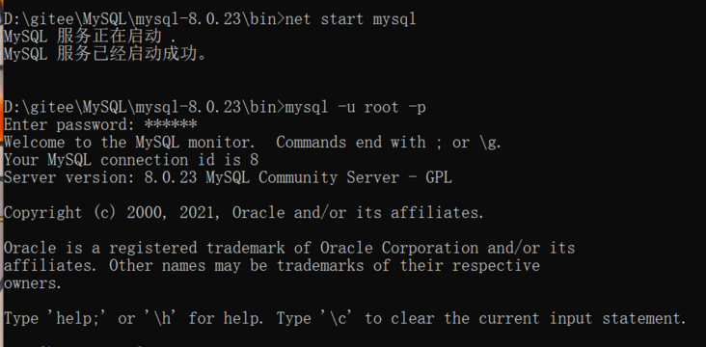Click the 'Enter password:' prompt label
Screen dimensions: 706x347
coord(68,124)
